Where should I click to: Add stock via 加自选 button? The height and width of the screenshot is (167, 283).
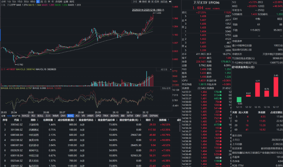click(164, 2)
